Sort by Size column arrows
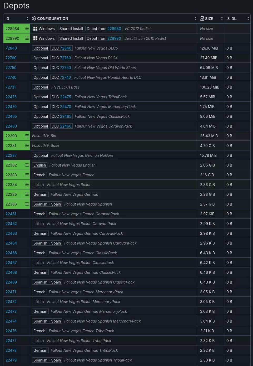 coord(222,18)
